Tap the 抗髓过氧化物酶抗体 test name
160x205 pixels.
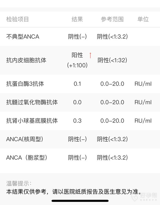(32, 102)
